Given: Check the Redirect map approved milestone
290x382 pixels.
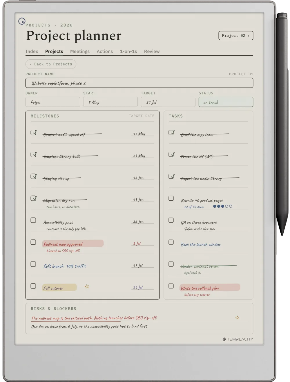Looking at the screenshot, I should pyautogui.click(x=33, y=242).
